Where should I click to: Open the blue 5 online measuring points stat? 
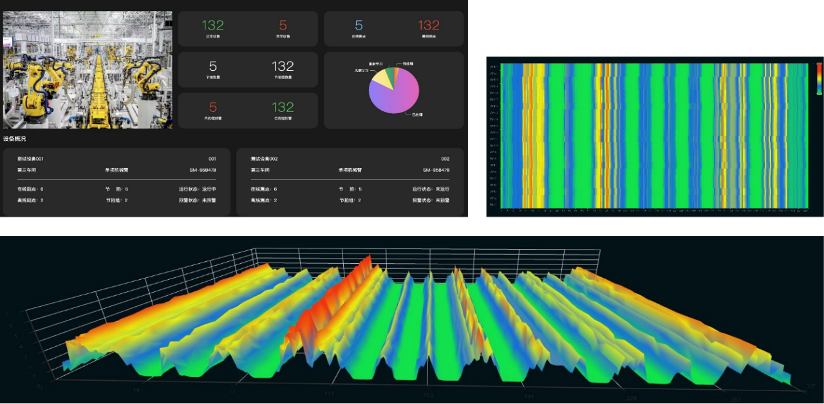click(x=359, y=26)
